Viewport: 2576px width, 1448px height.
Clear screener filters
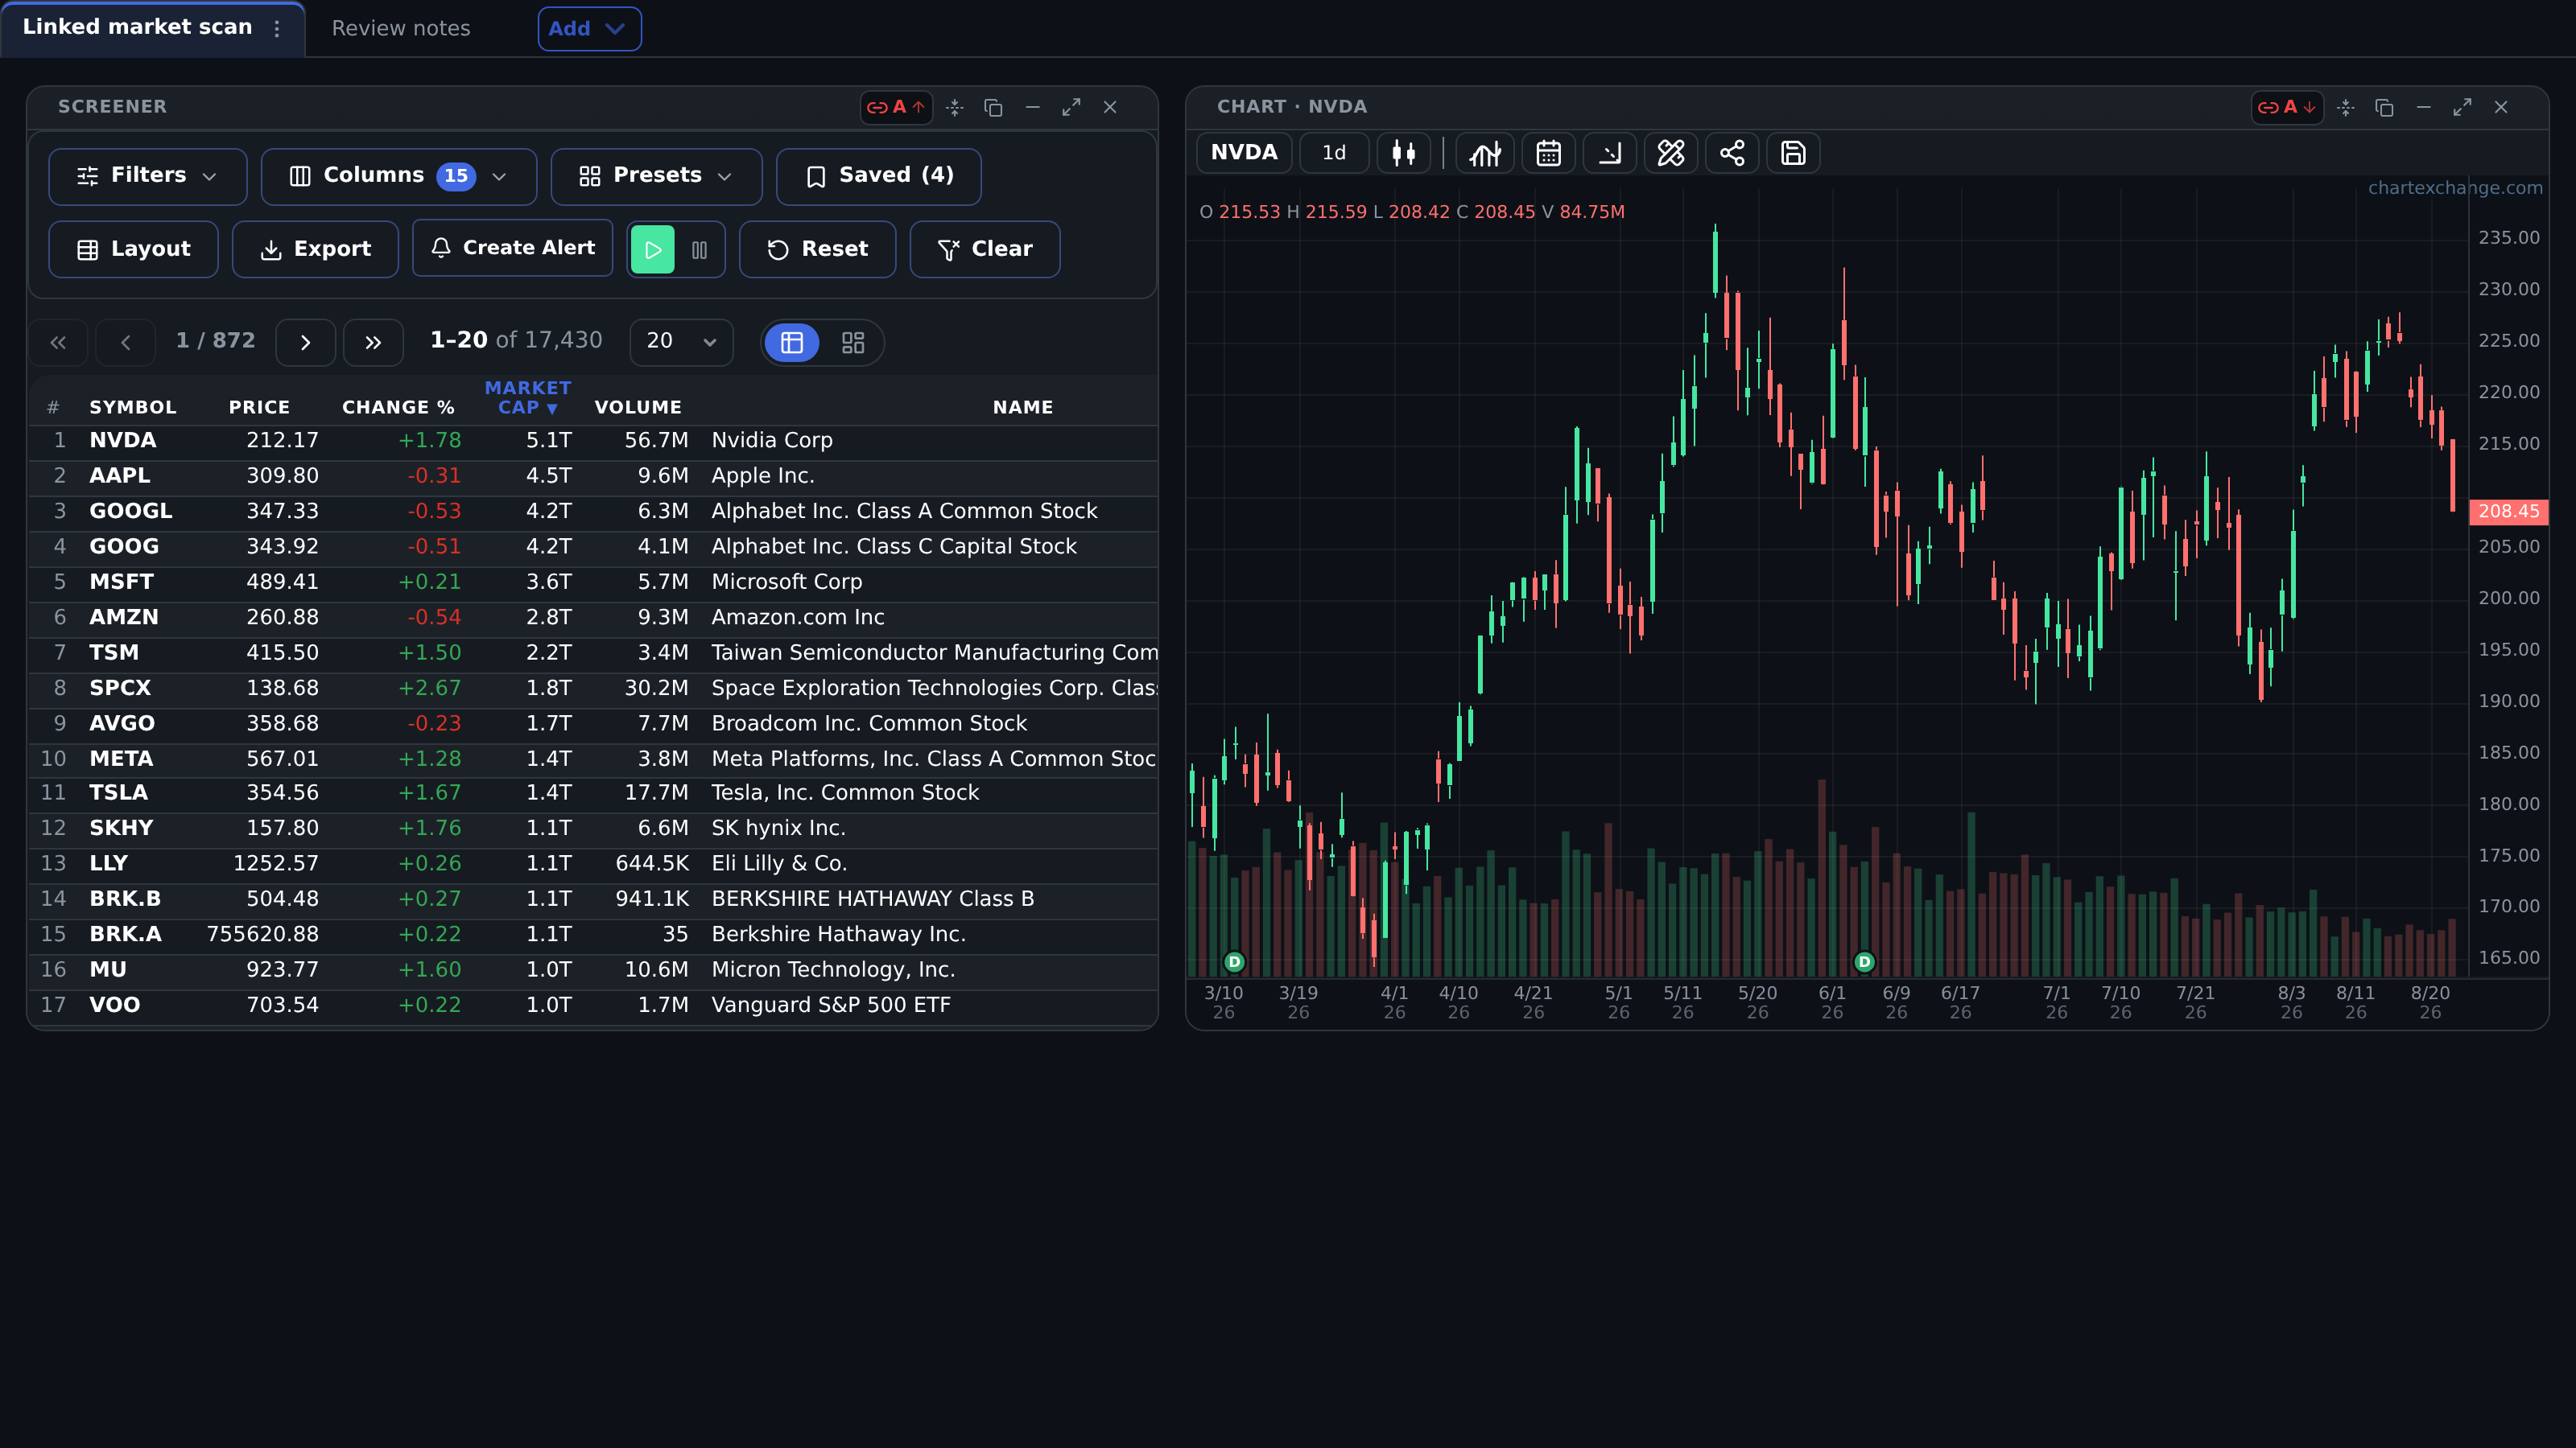point(985,250)
